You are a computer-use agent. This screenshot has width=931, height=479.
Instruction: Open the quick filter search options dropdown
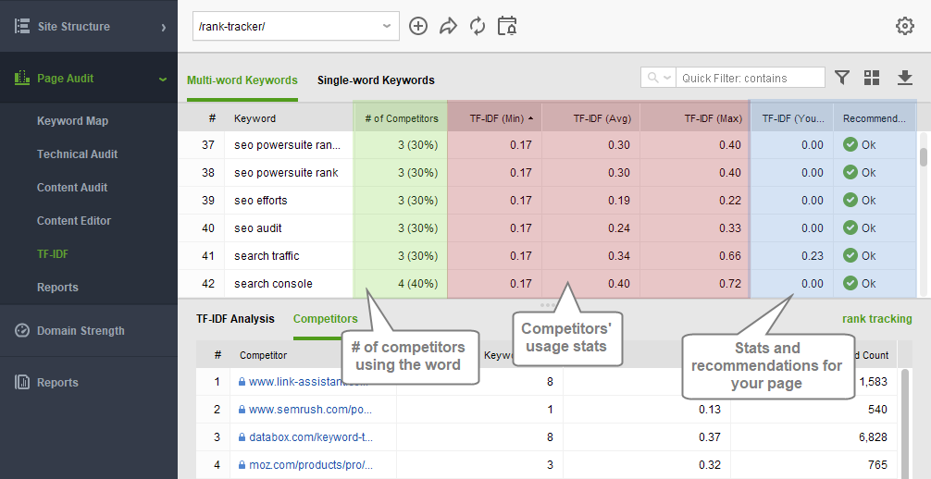click(x=658, y=78)
